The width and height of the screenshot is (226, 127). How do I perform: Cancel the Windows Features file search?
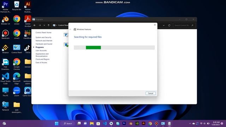tap(150, 93)
